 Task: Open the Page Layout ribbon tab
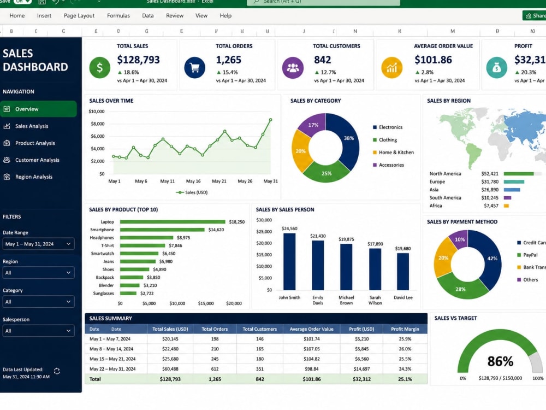(79, 16)
